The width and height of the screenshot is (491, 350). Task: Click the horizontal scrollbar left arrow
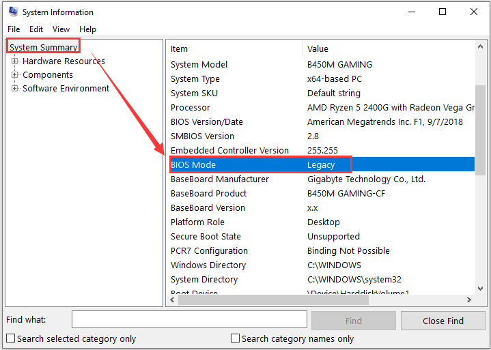pyautogui.click(x=172, y=300)
